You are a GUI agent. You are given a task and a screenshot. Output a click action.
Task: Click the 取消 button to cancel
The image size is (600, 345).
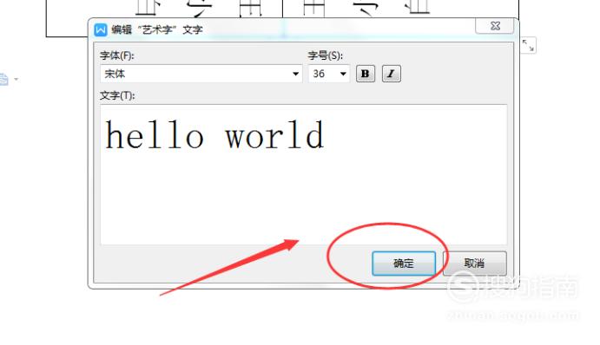(x=474, y=264)
